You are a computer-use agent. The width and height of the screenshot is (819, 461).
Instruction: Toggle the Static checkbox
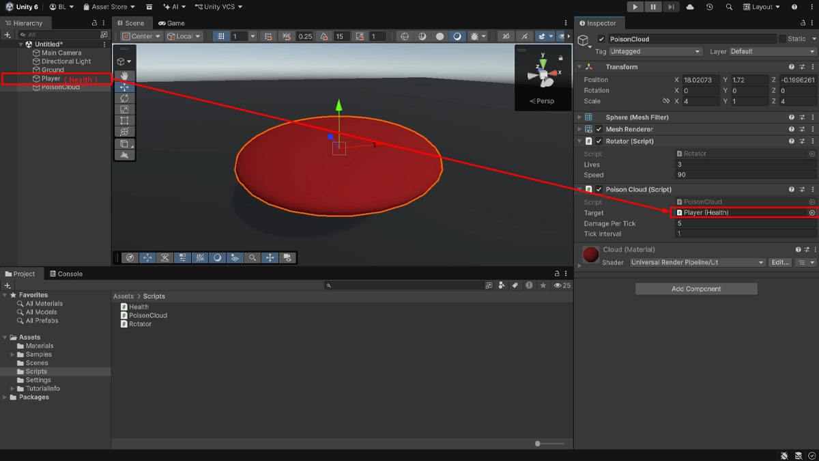pos(782,39)
